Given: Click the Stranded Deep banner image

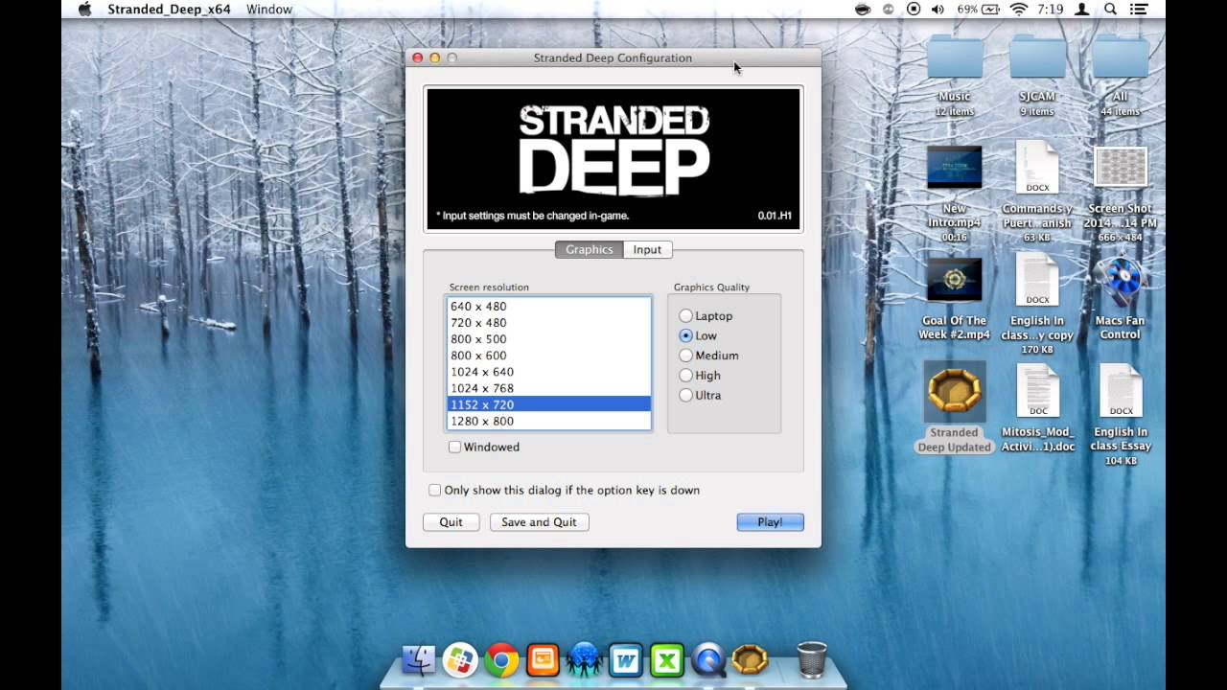Looking at the screenshot, I should pyautogui.click(x=613, y=158).
